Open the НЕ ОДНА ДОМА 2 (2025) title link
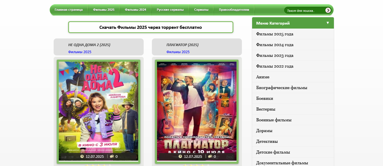The width and height of the screenshot is (383, 166). tap(89, 45)
